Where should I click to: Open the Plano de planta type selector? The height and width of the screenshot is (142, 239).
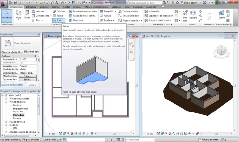click(20, 43)
